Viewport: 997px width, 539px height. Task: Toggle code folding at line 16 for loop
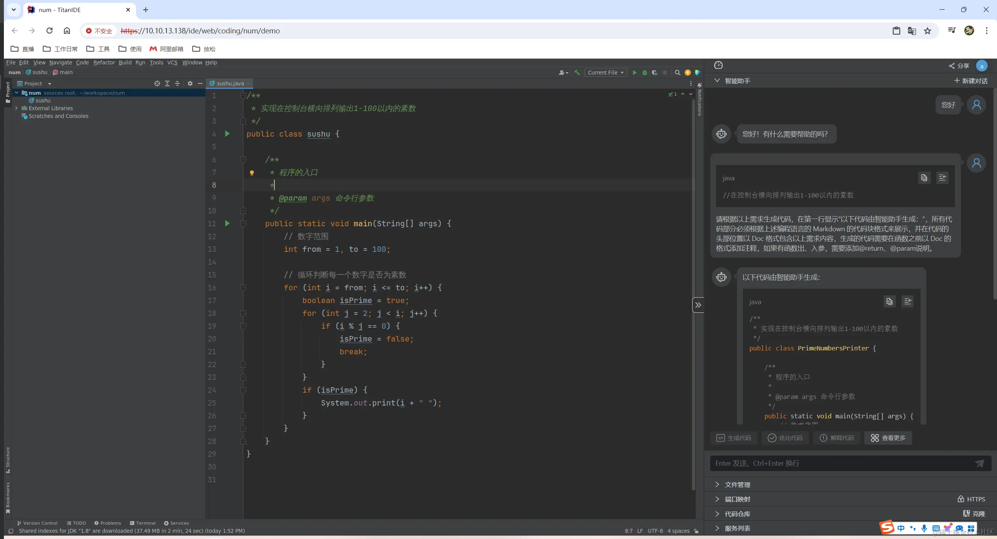point(243,288)
